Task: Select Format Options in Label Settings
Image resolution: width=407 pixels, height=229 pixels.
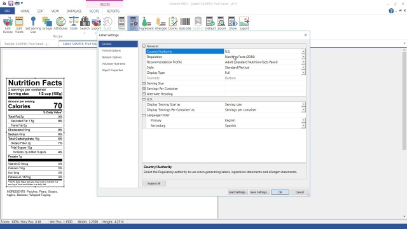Action: click(111, 51)
